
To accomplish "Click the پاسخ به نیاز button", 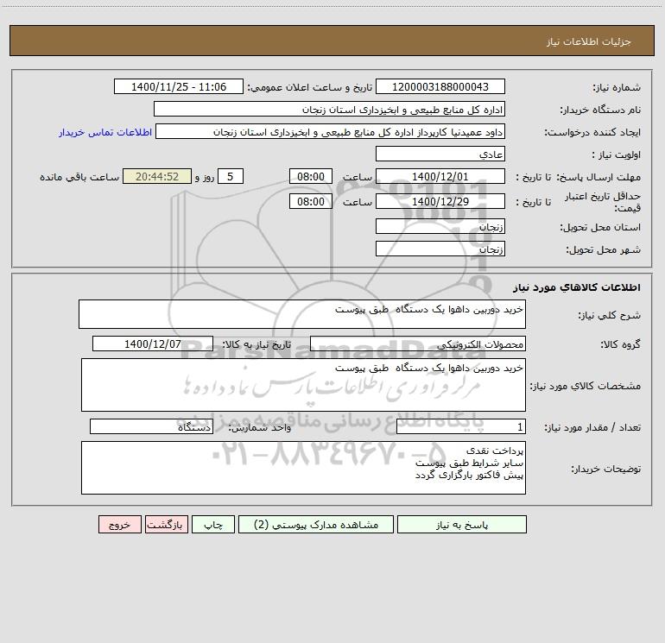I will tap(461, 524).
